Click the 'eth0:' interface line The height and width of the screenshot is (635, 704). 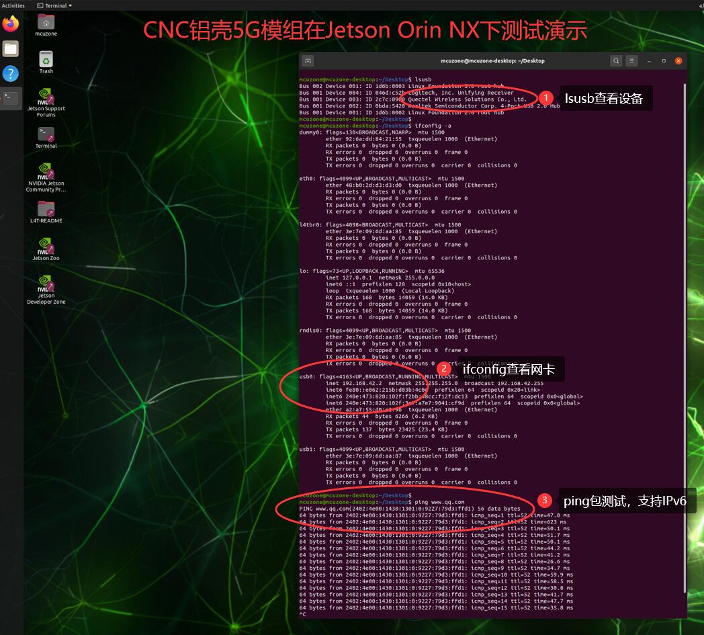(x=382, y=179)
